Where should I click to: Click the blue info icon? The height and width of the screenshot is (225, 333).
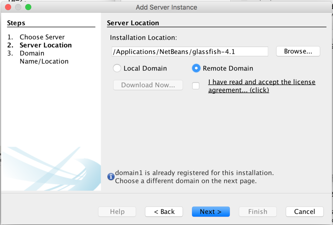coord(111,177)
